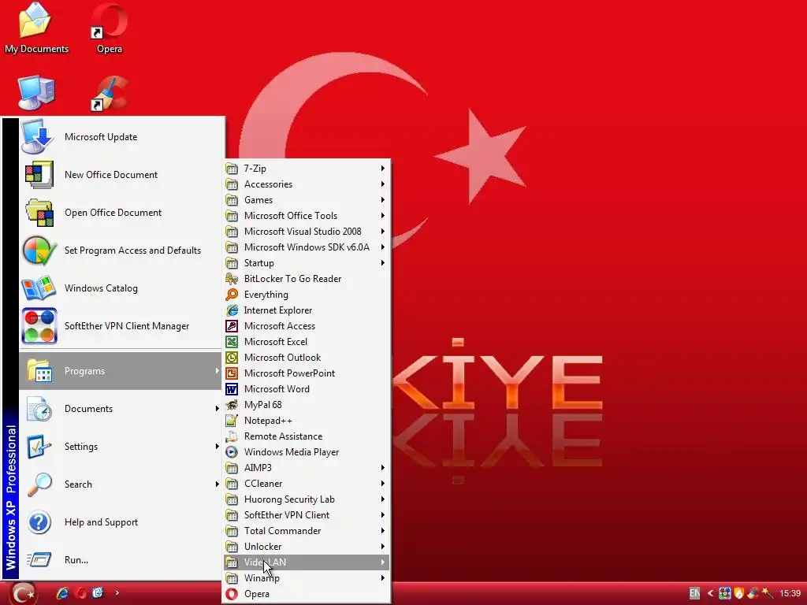
Task: Click the Microsoft Update icon
Action: pos(38,137)
